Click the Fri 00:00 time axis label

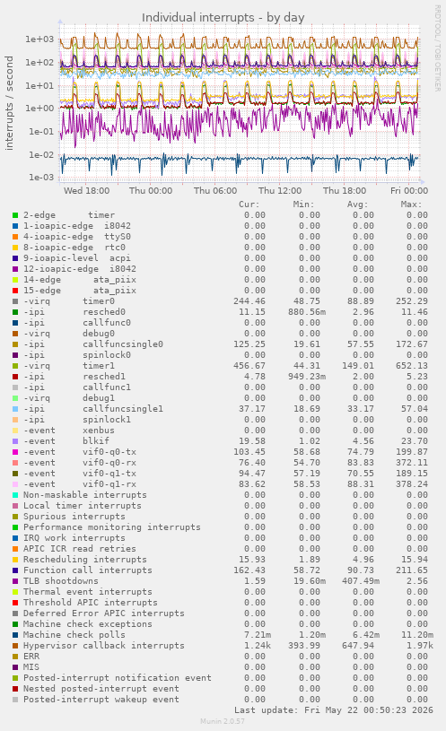tap(408, 191)
